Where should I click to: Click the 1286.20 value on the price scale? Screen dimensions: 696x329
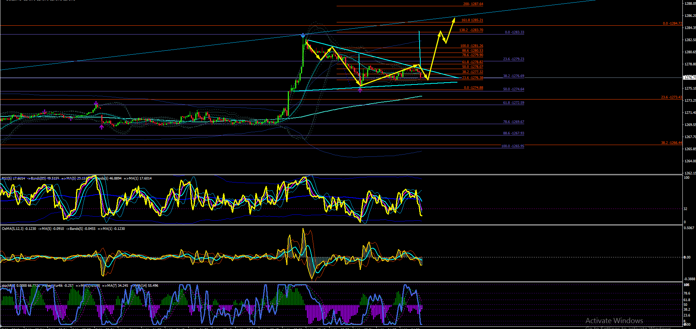690,16
